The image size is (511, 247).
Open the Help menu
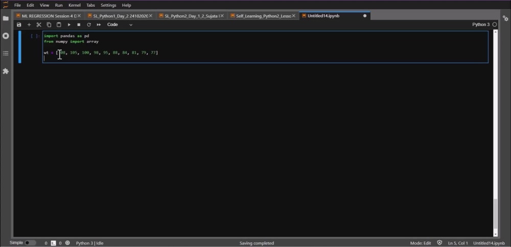126,5
